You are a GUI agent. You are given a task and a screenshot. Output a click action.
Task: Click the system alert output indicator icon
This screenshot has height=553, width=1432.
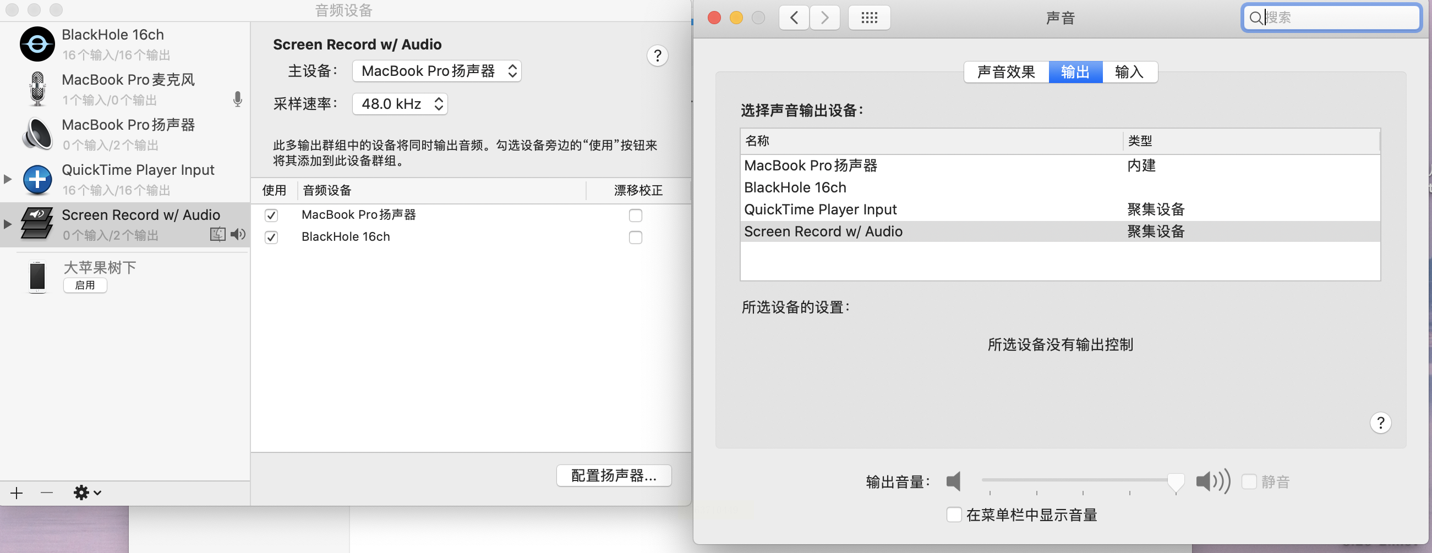(x=218, y=234)
